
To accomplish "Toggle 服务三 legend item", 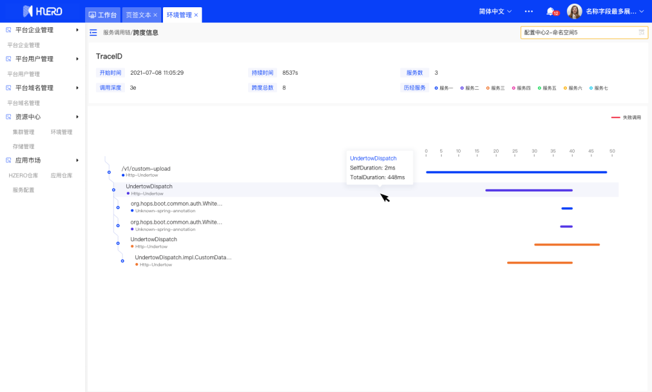I will point(495,88).
